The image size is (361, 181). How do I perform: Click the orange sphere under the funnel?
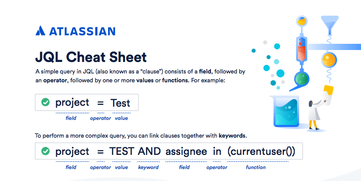329,60
